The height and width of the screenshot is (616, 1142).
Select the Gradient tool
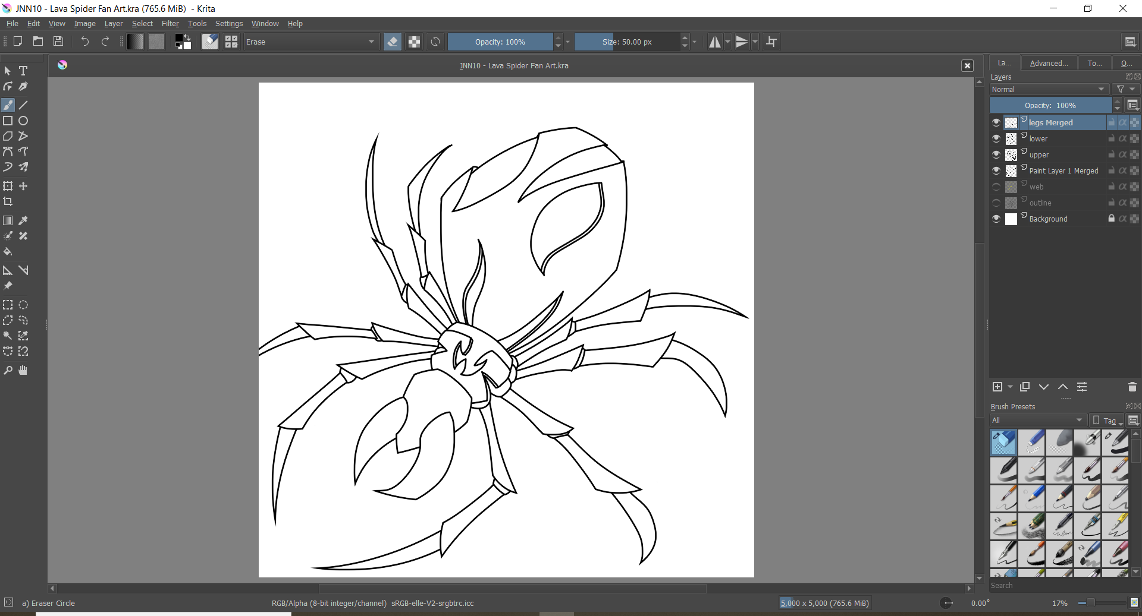8,220
